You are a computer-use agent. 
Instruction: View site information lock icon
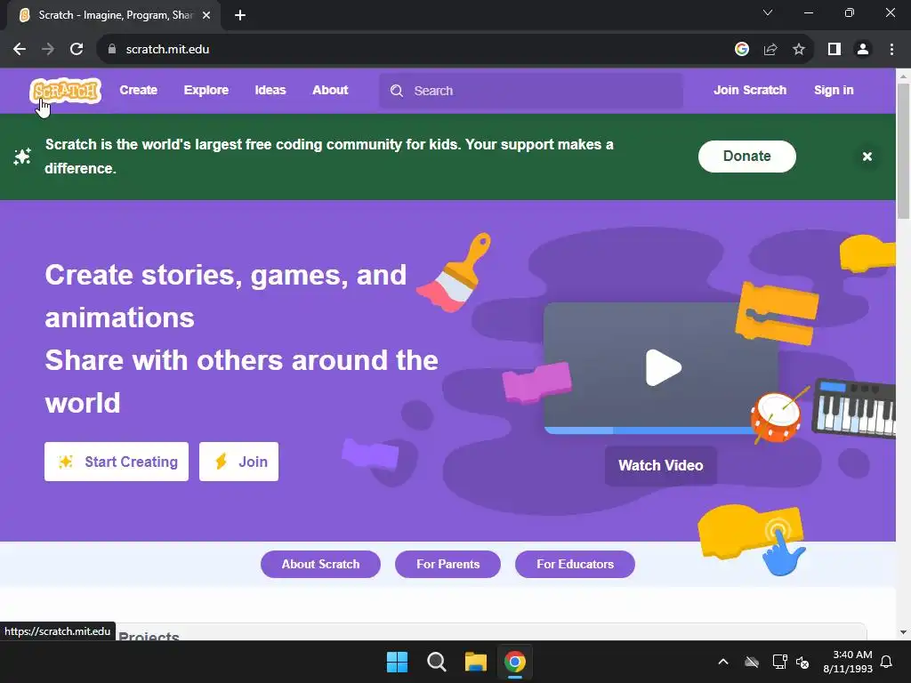pos(112,50)
